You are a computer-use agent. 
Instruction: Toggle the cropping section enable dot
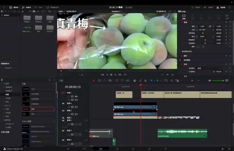coord(182,56)
